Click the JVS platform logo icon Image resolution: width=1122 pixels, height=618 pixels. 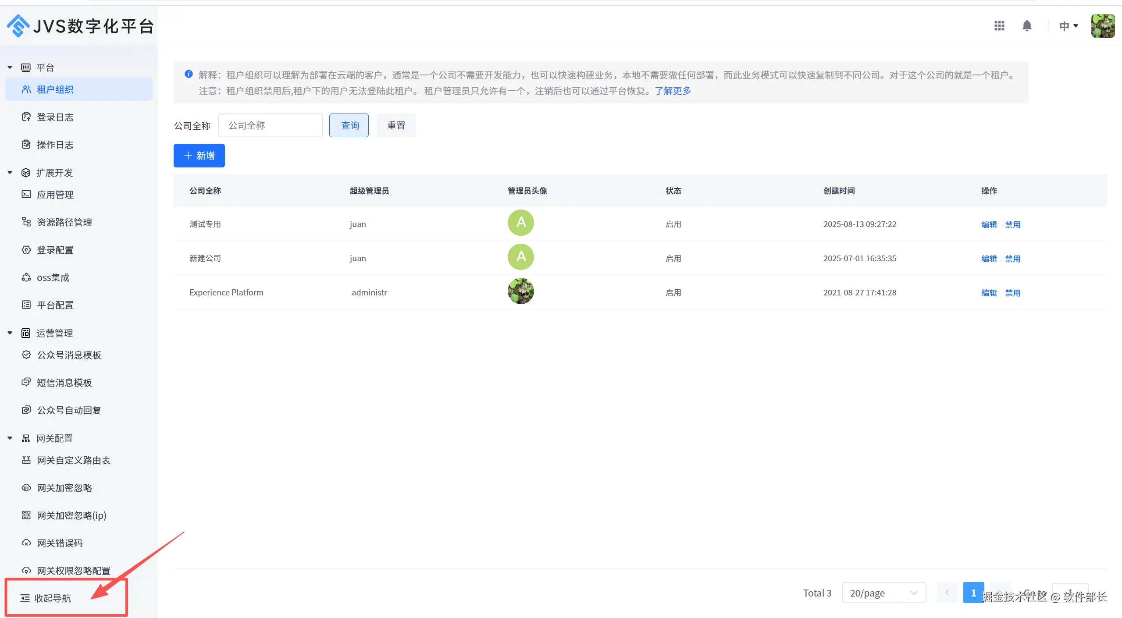18,26
